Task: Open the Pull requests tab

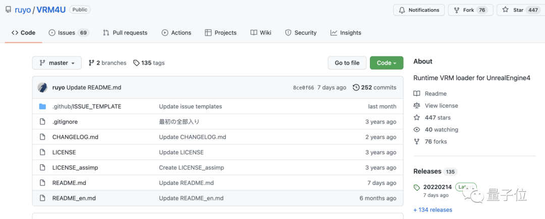Action: (x=125, y=33)
